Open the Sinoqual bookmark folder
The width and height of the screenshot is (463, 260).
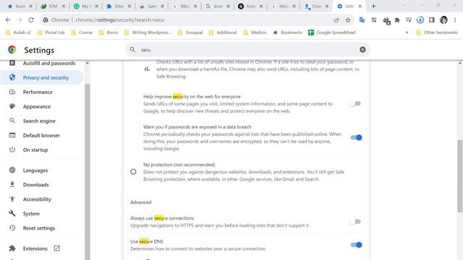pos(190,32)
